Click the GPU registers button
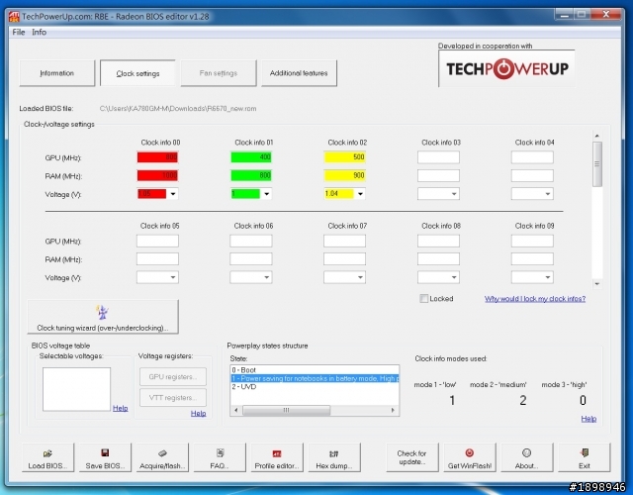Viewport: 633px width, 495px height. [x=173, y=376]
